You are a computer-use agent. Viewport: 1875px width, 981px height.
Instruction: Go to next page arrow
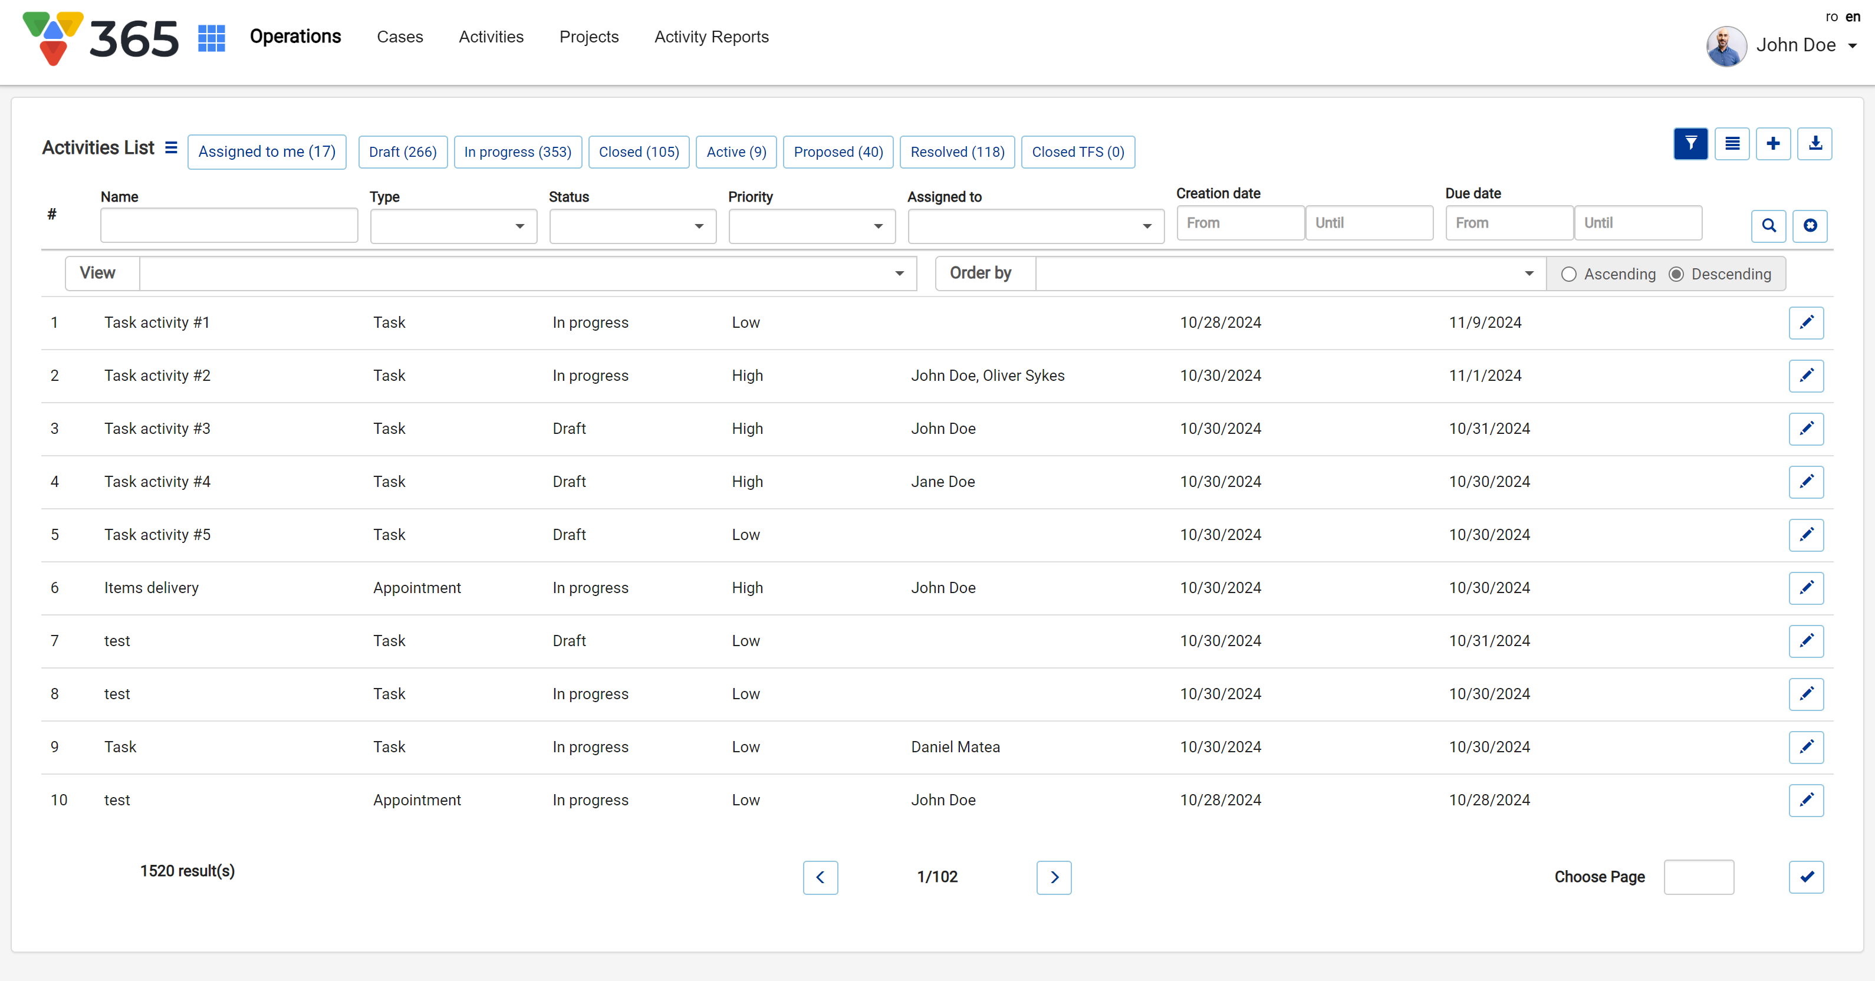pyautogui.click(x=1053, y=877)
